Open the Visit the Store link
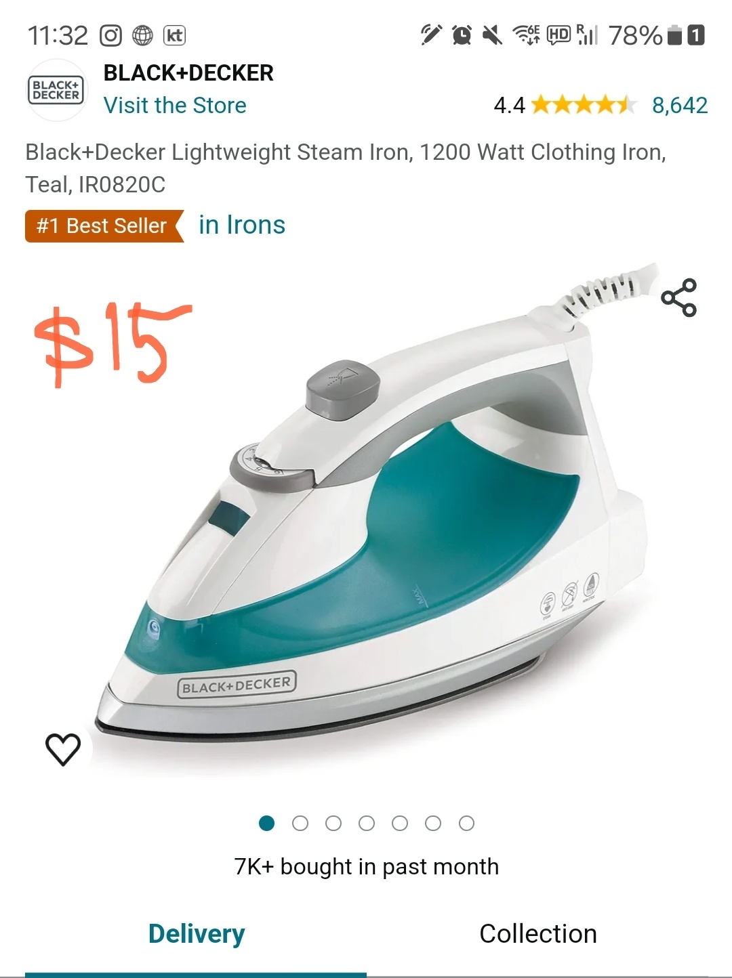 [175, 106]
